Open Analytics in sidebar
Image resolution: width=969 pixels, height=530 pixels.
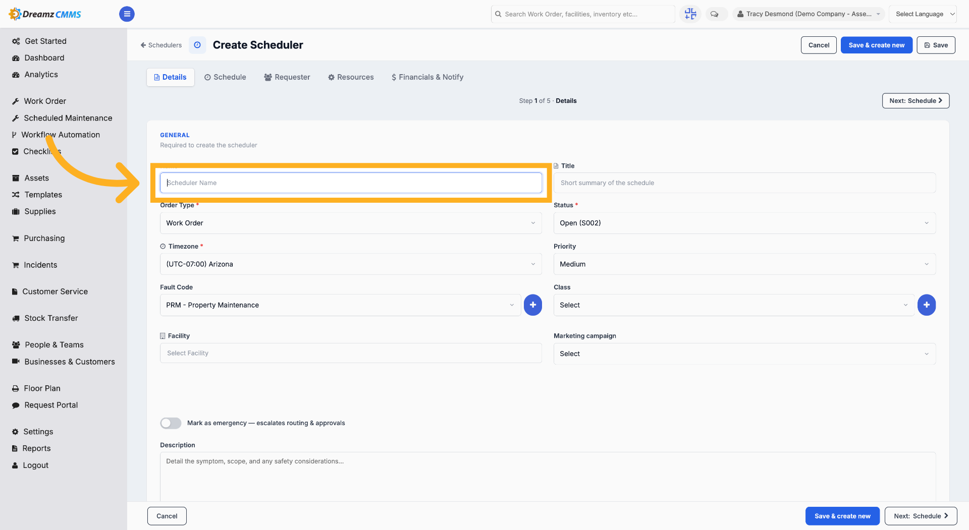coord(35,74)
